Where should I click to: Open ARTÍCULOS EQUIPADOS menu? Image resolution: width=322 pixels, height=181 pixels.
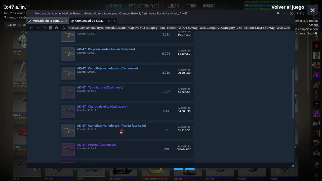(144, 6)
